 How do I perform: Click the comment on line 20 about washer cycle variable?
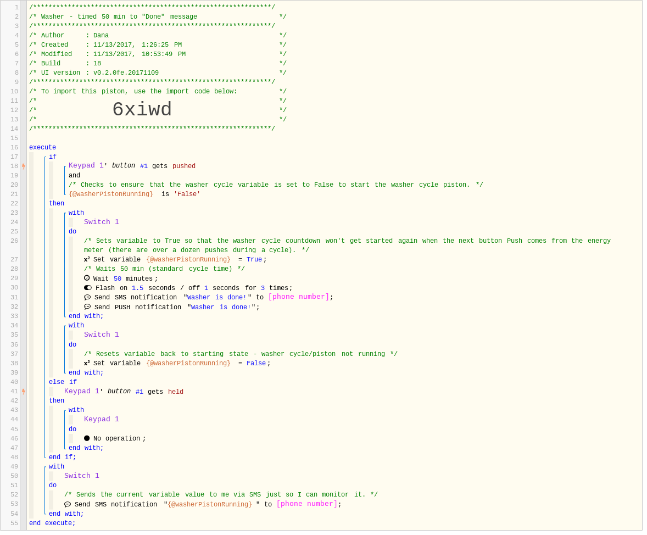point(276,185)
